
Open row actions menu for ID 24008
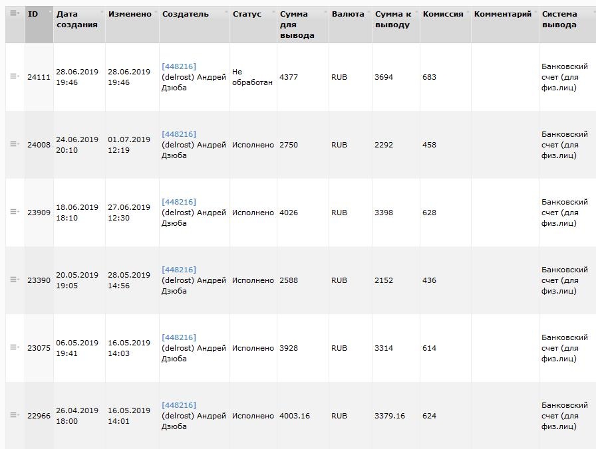point(14,144)
